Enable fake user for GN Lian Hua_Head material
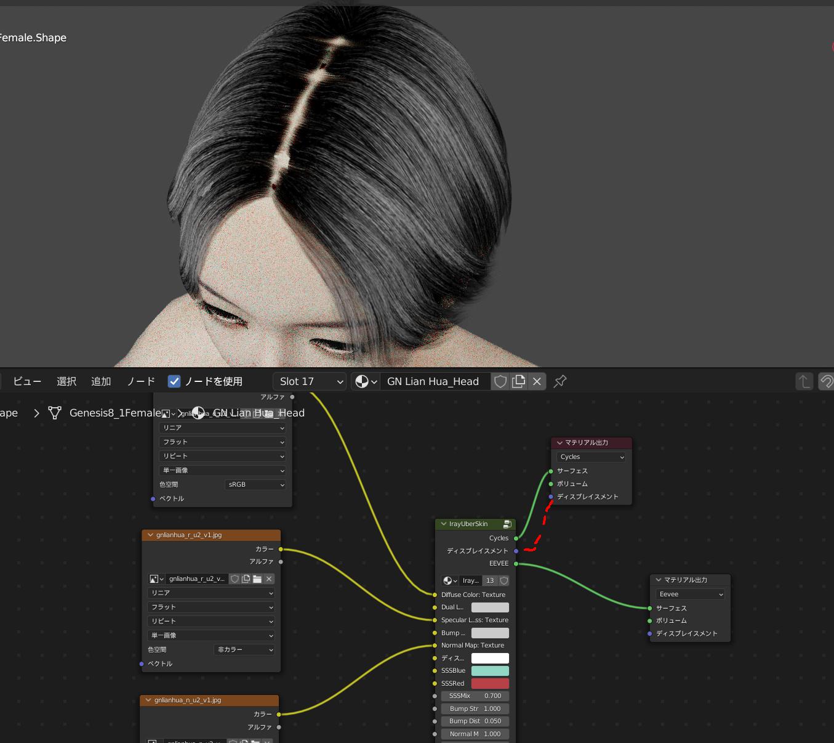Image resolution: width=834 pixels, height=743 pixels. click(x=500, y=381)
